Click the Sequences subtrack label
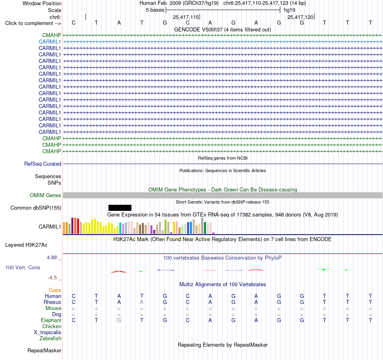383x360 pixels. click(48, 176)
